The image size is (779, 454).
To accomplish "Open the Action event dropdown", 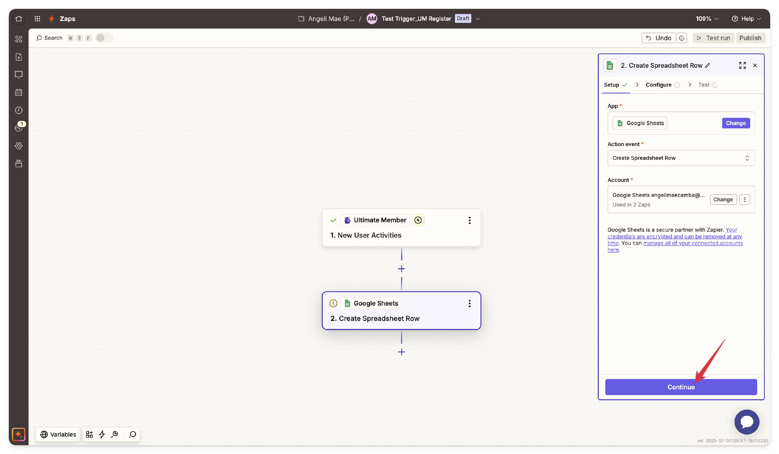I will click(681, 158).
